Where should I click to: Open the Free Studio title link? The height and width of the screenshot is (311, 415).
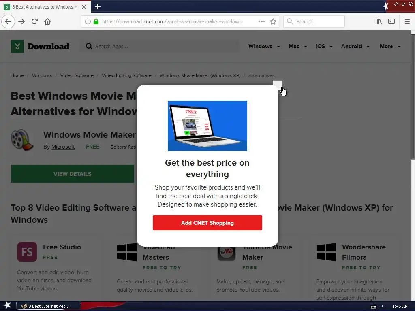62,247
